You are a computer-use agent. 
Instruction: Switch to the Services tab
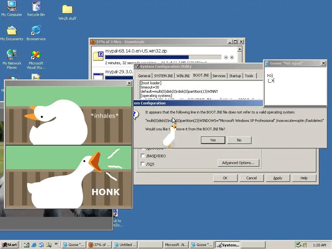[219, 76]
